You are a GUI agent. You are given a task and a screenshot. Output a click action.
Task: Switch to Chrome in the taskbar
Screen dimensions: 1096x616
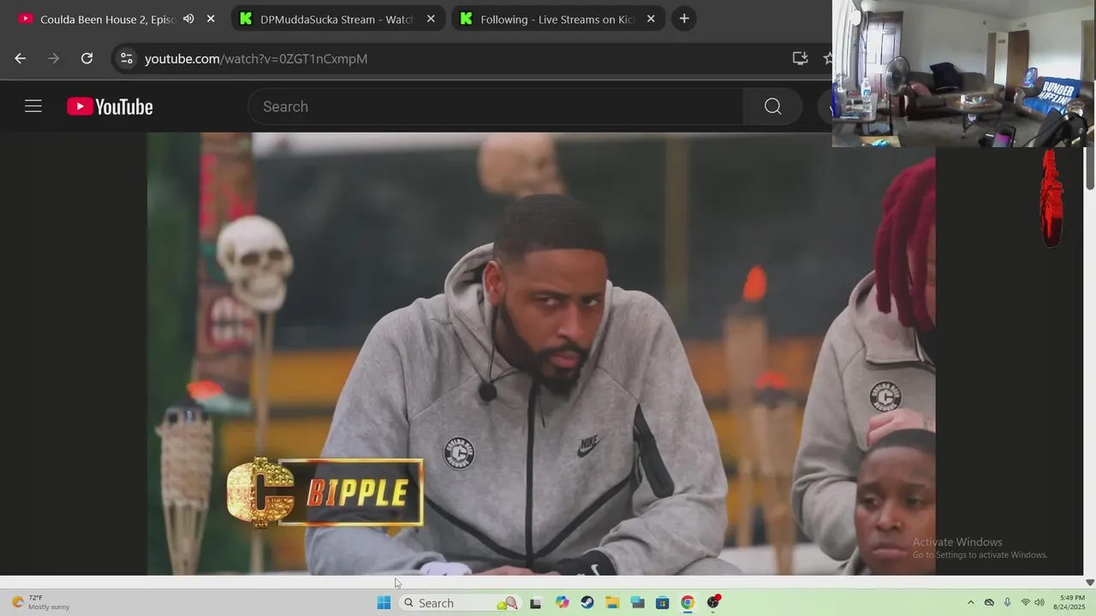[x=688, y=603]
